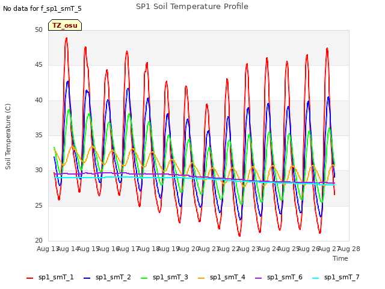
Task: Click the 50 y-axis tick label
Action: 38,30
